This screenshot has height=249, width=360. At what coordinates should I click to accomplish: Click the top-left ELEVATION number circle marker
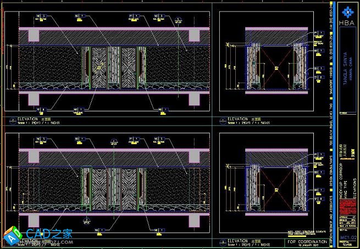click(12, 118)
